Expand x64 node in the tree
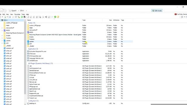This screenshot has width=187, height=105. 2,43
